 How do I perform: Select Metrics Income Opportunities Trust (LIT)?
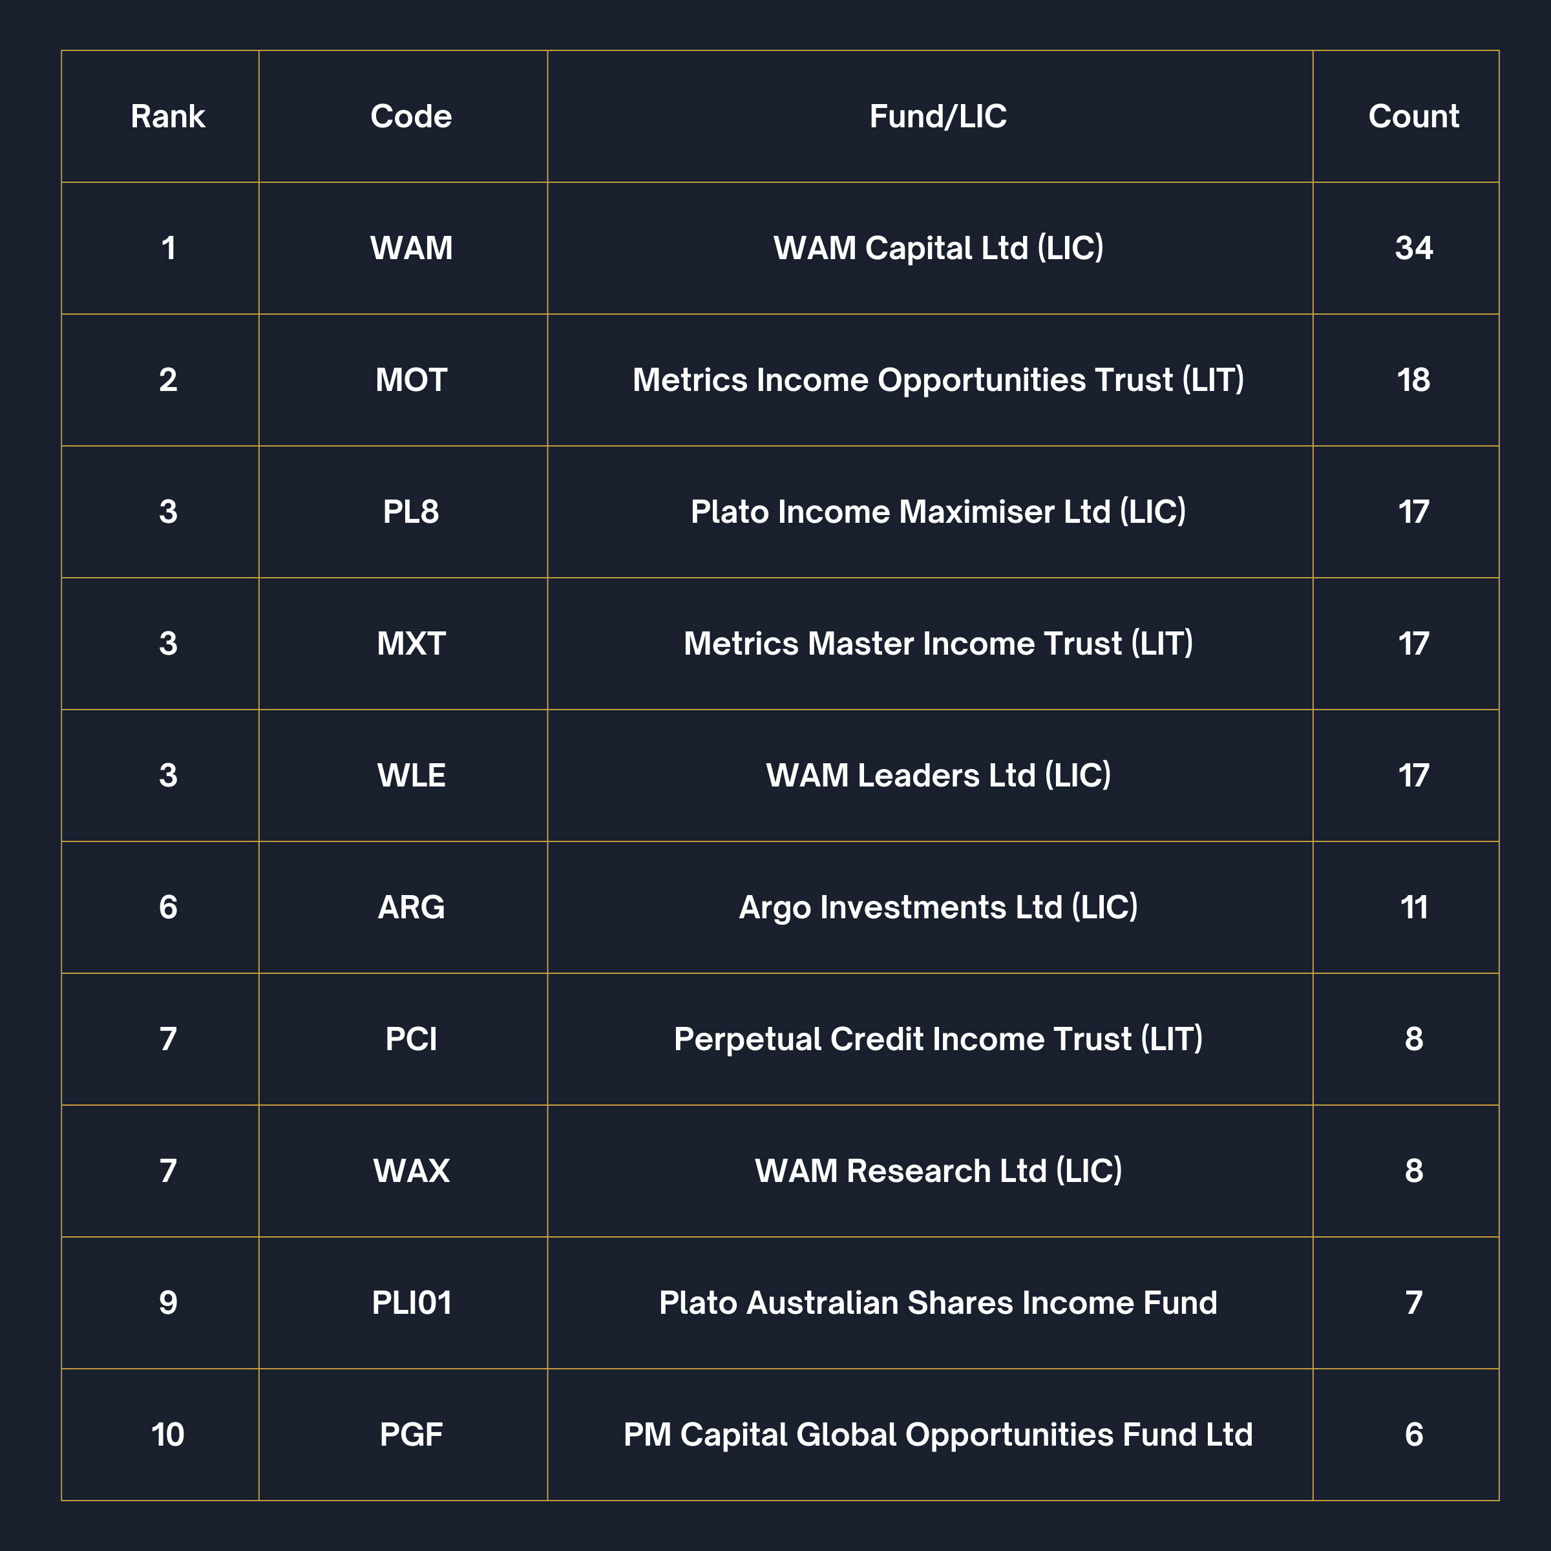pos(938,380)
